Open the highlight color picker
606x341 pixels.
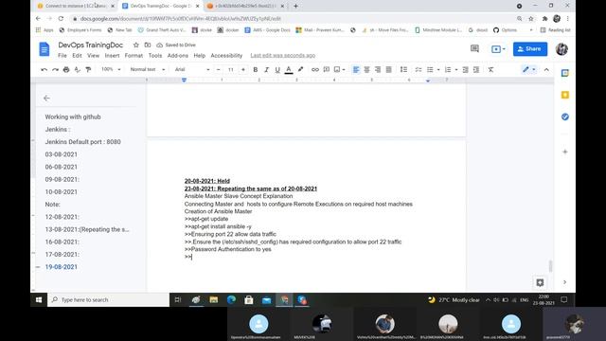(x=300, y=69)
